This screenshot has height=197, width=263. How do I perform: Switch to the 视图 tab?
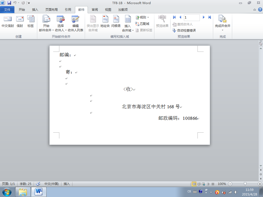(108, 10)
